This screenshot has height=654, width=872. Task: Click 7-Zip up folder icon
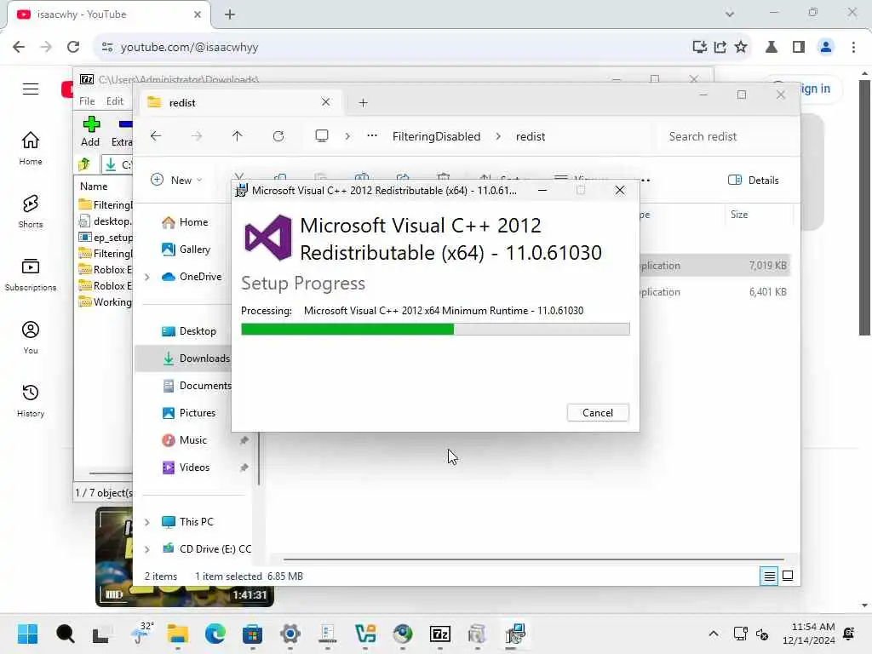84,164
